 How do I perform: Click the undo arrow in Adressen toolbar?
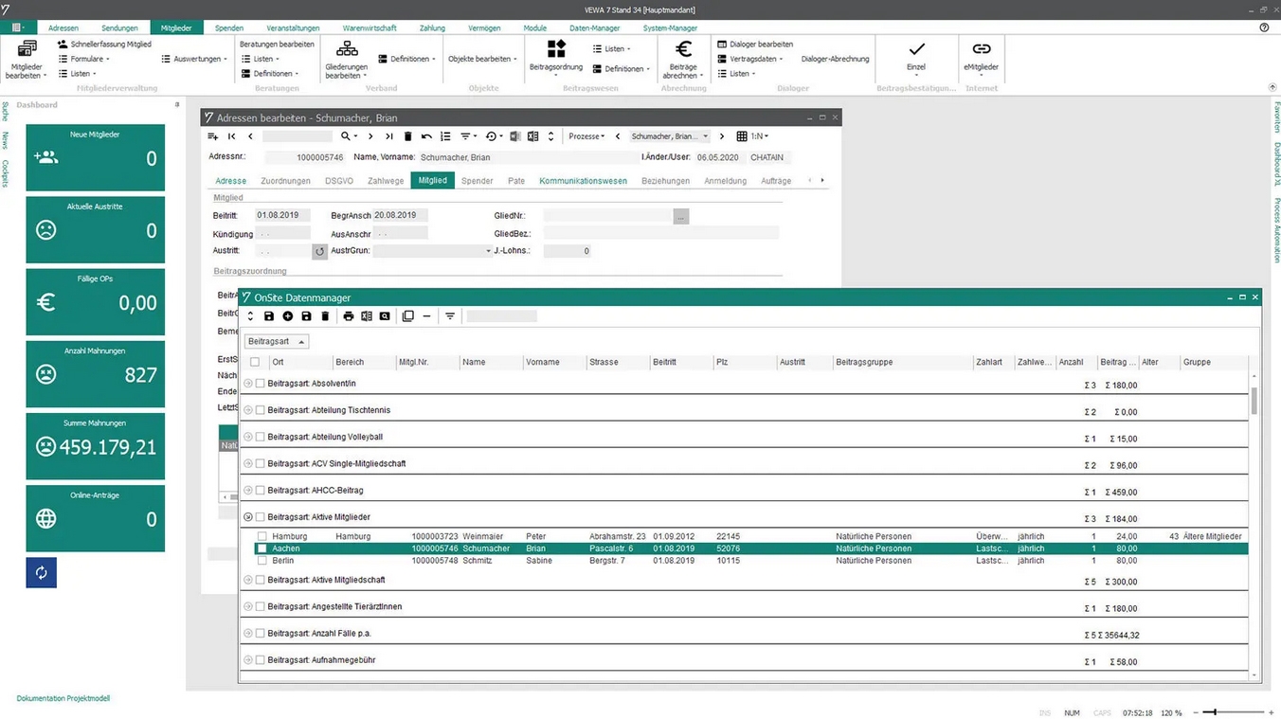tap(426, 136)
